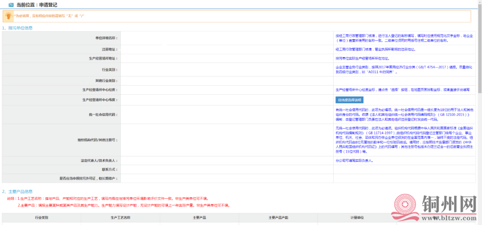Click the 2、主要产品信息 section heading
The width and height of the screenshot is (482, 225).
(17, 192)
